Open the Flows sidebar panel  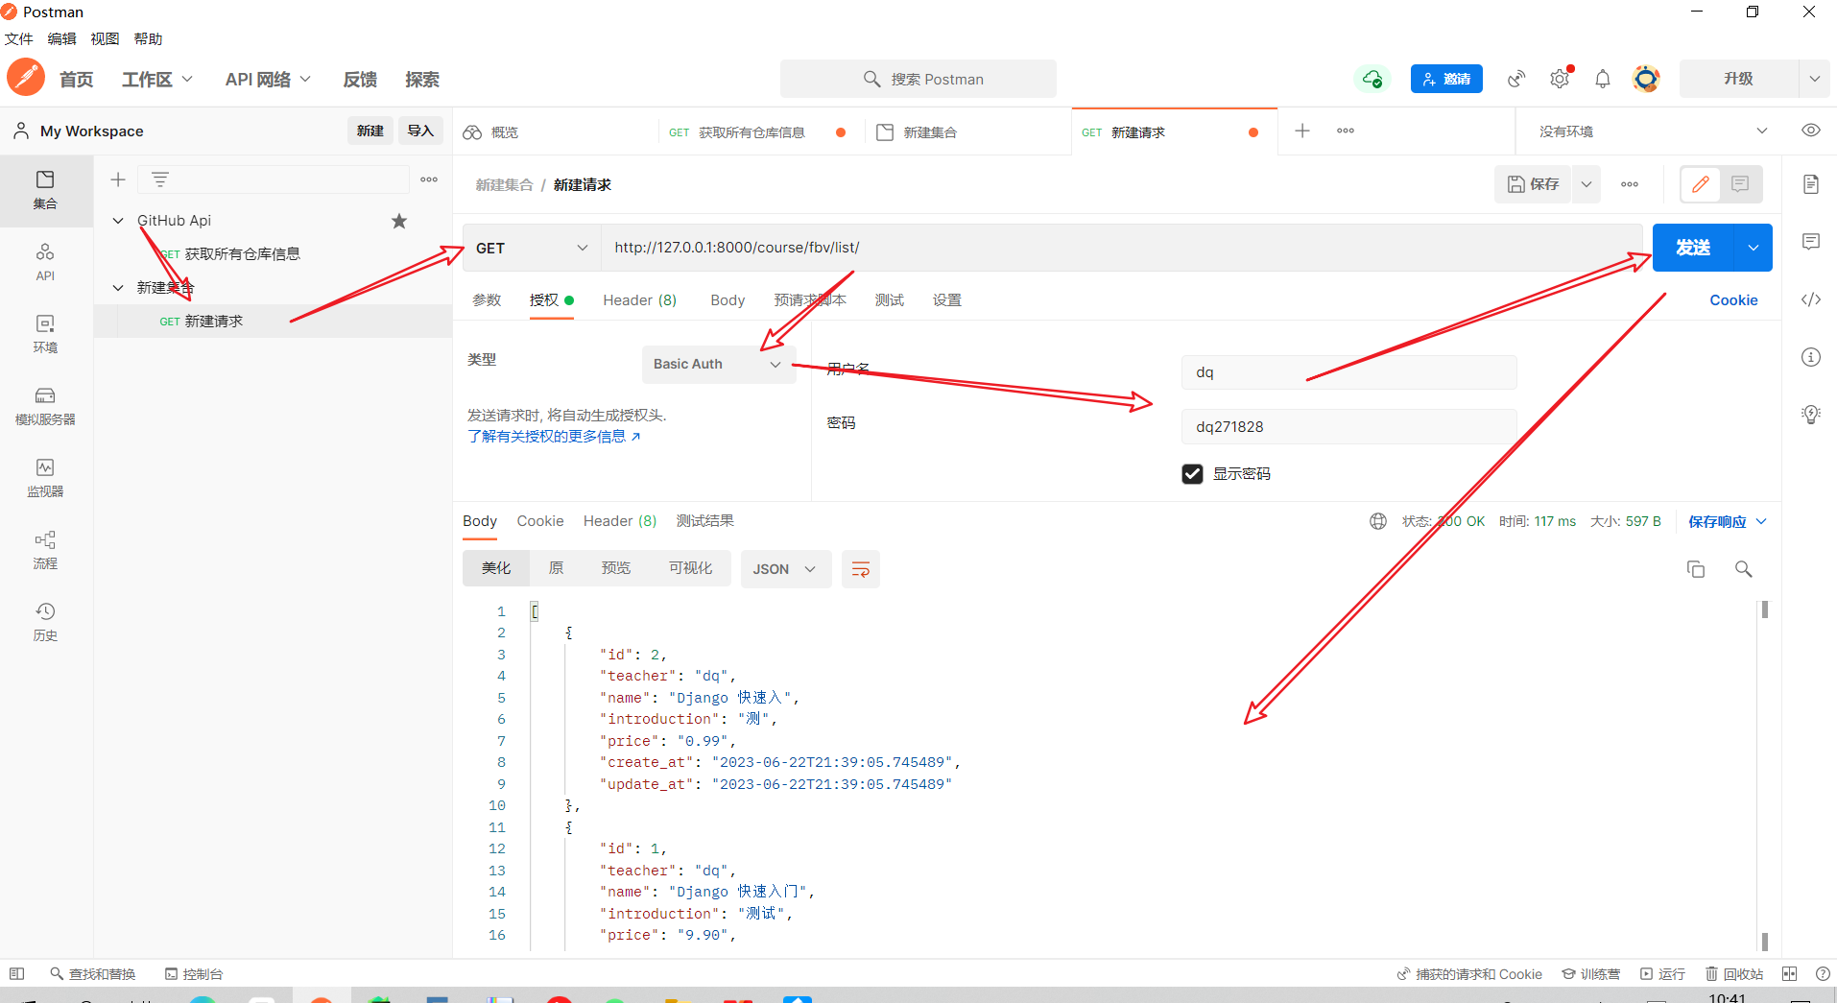click(x=45, y=550)
